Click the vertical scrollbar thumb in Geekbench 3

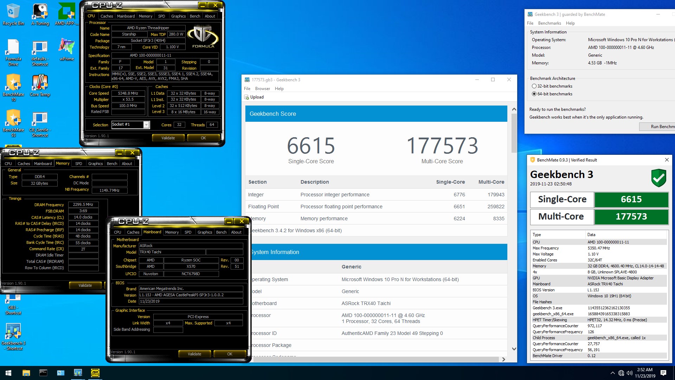click(x=514, y=133)
